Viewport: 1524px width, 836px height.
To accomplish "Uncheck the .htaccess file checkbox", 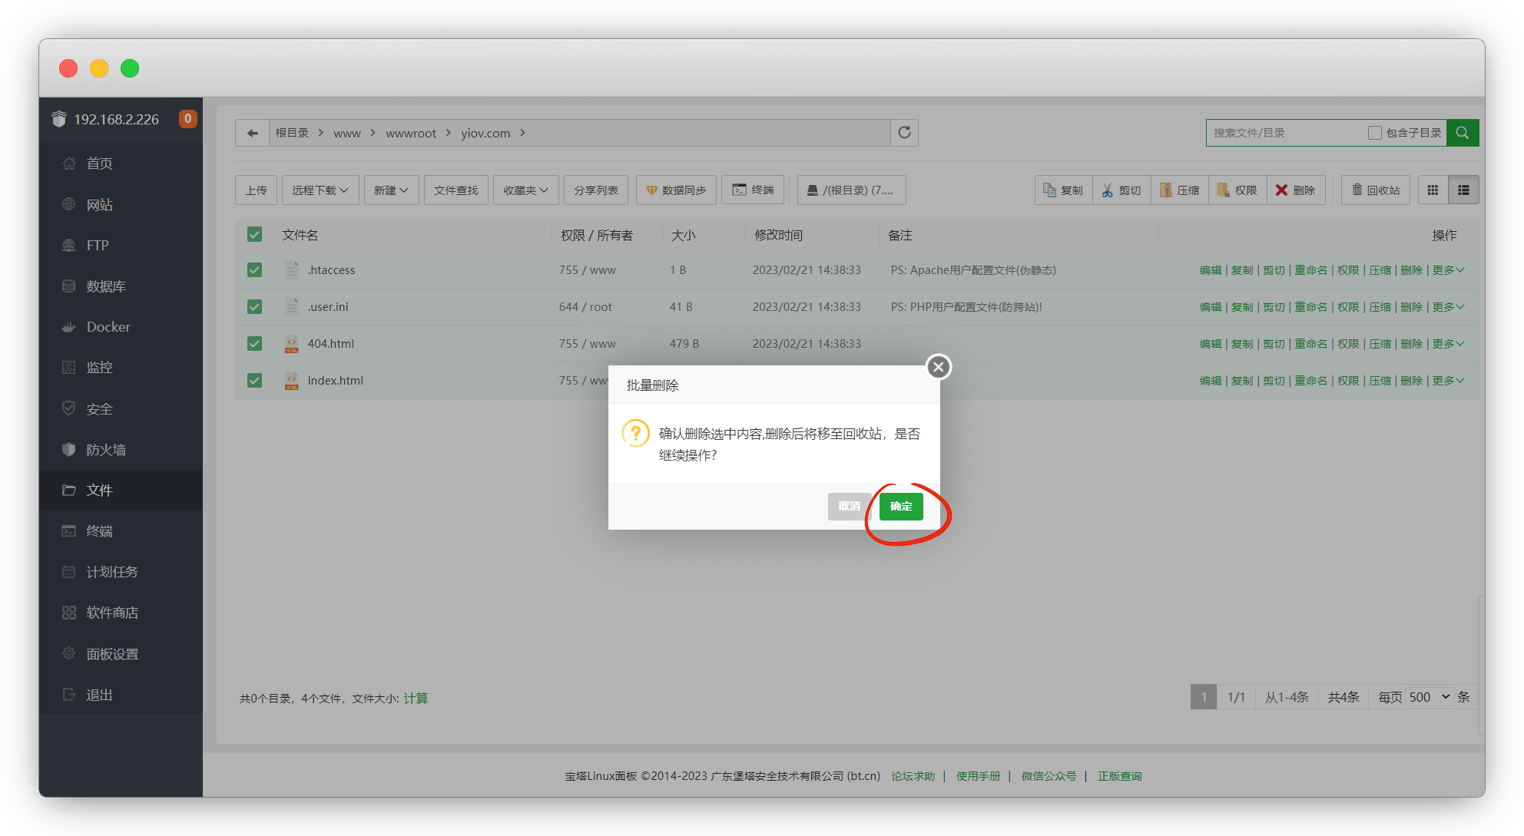I will tap(255, 270).
